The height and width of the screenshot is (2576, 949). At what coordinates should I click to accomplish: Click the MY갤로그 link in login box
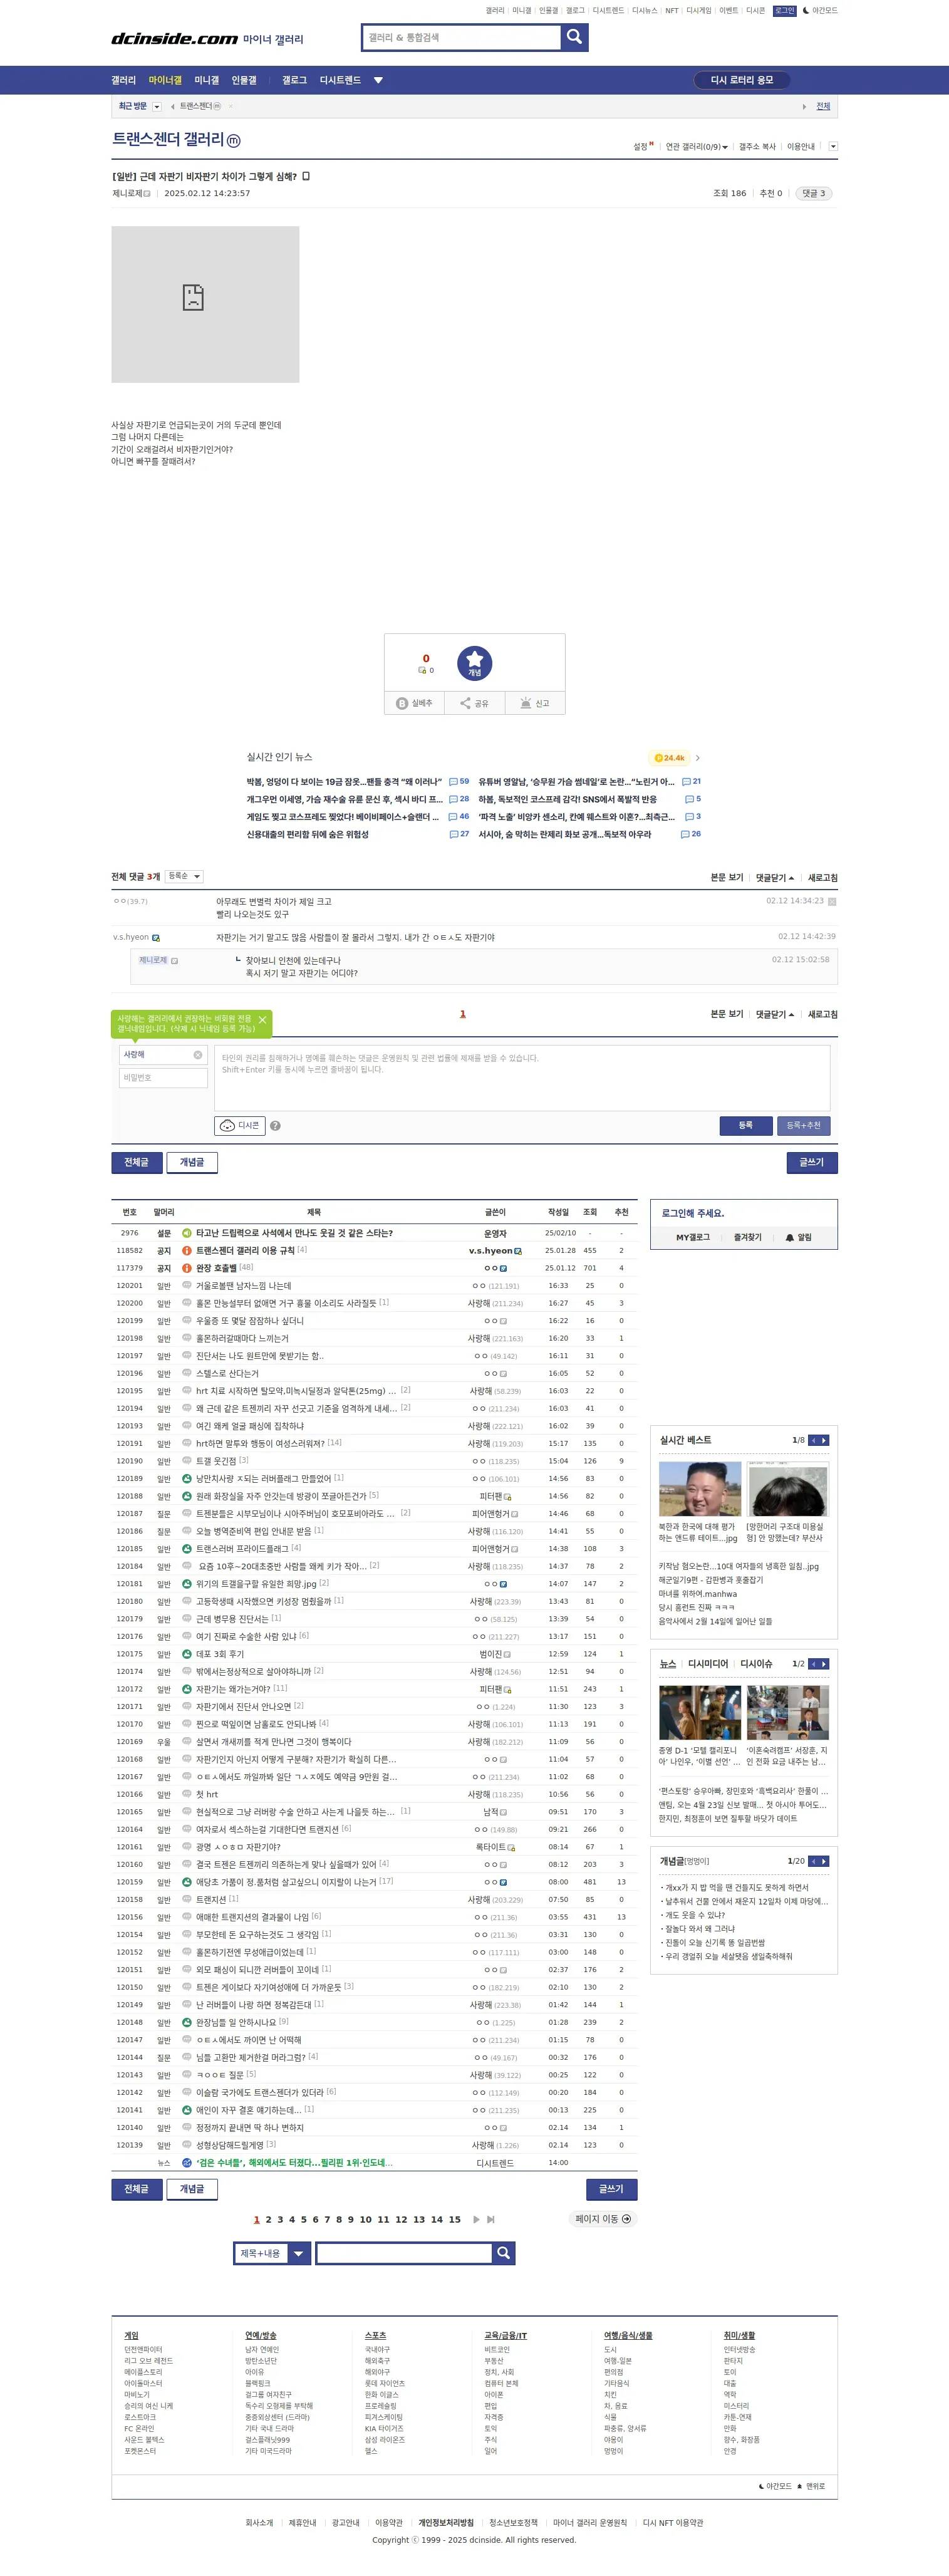[x=693, y=1238]
